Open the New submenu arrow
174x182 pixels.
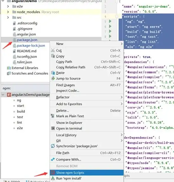122,44
